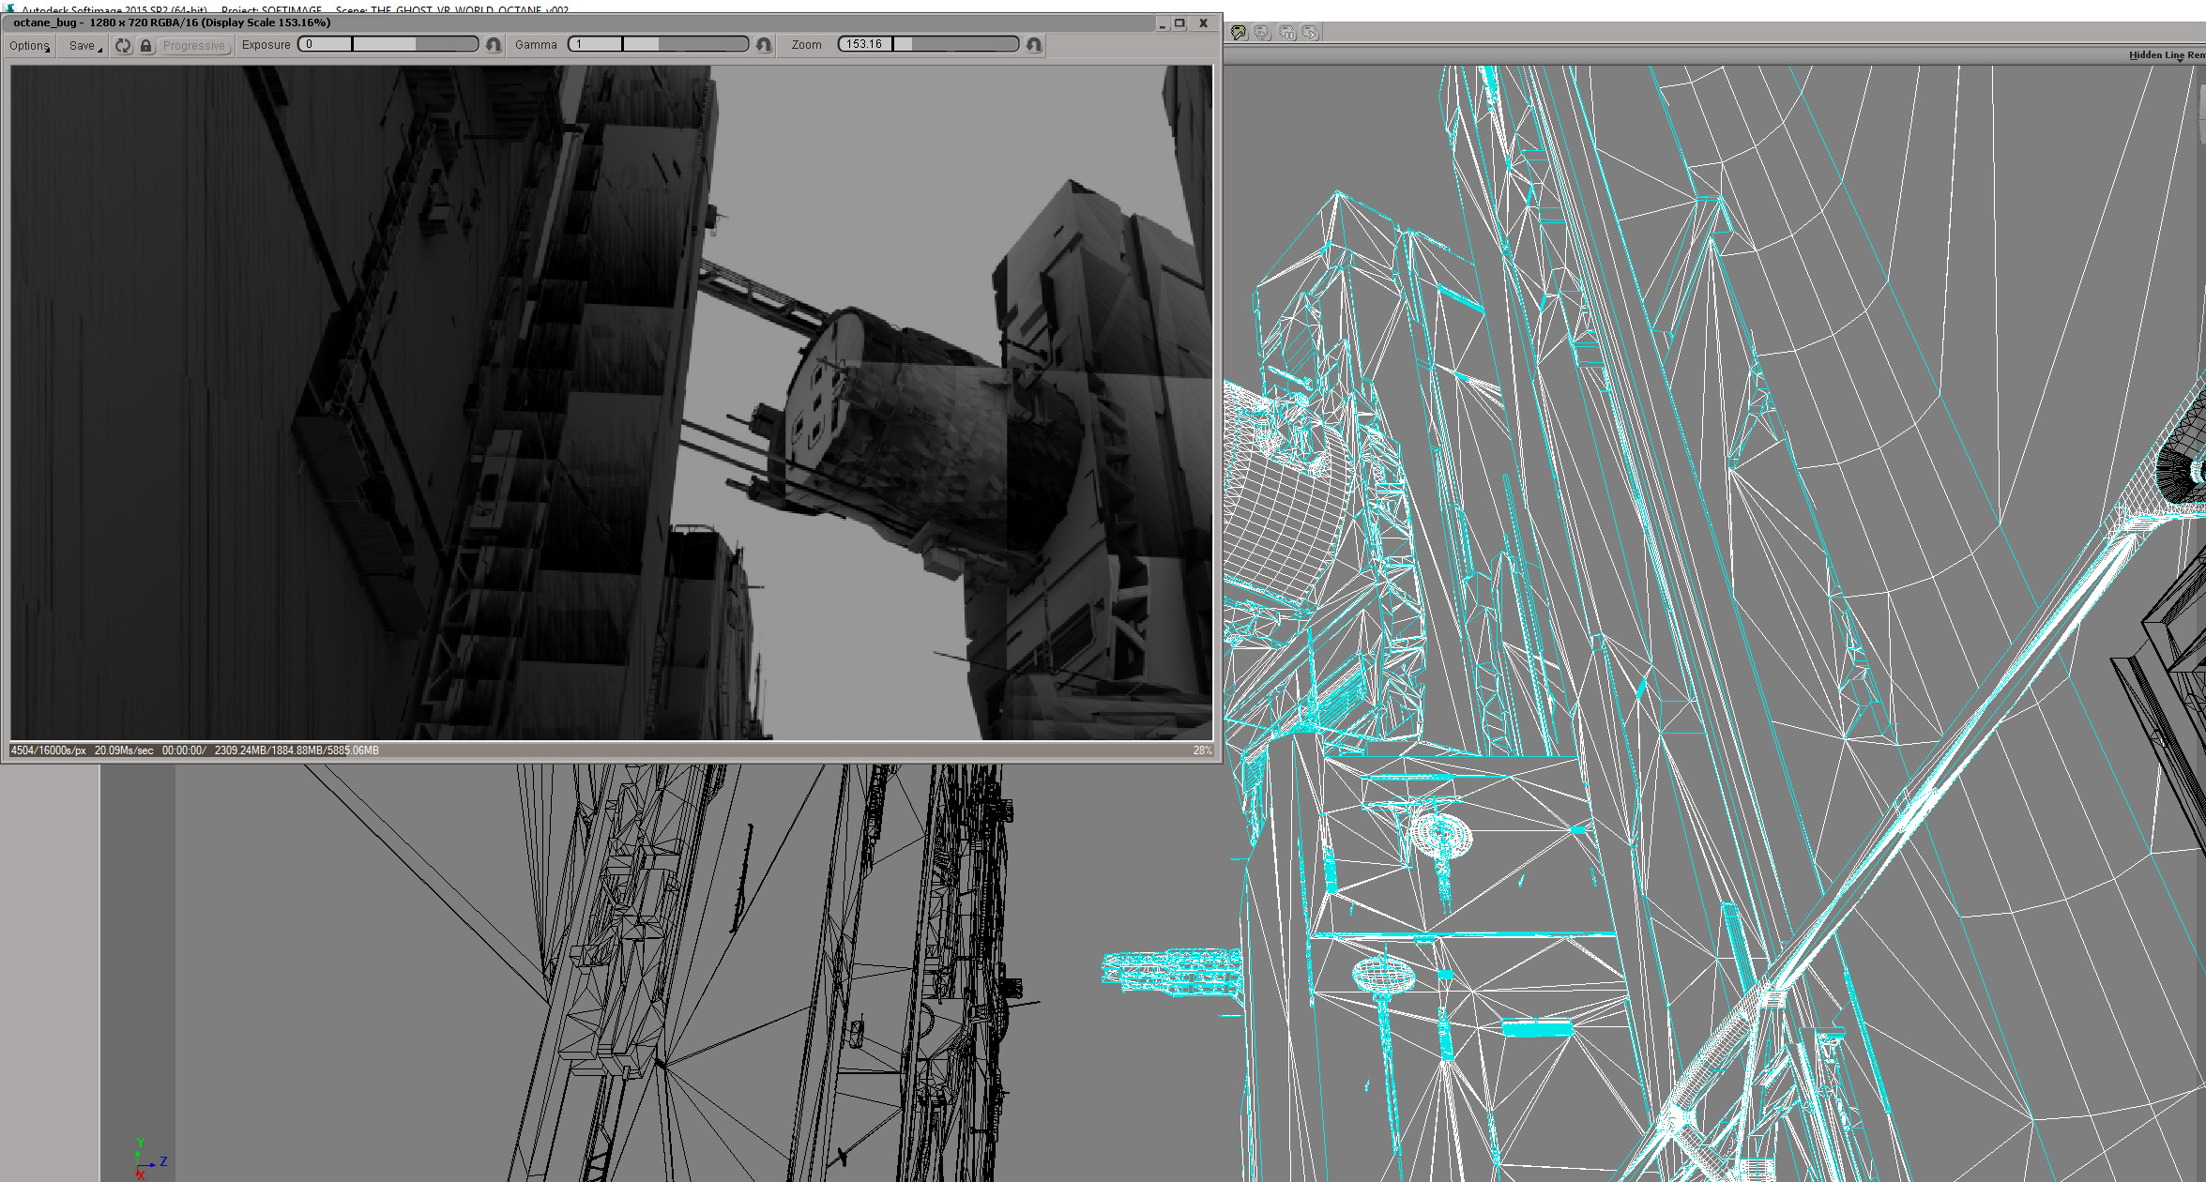2206x1182 pixels.
Task: Click the Exposure slider track
Action: click(x=415, y=44)
